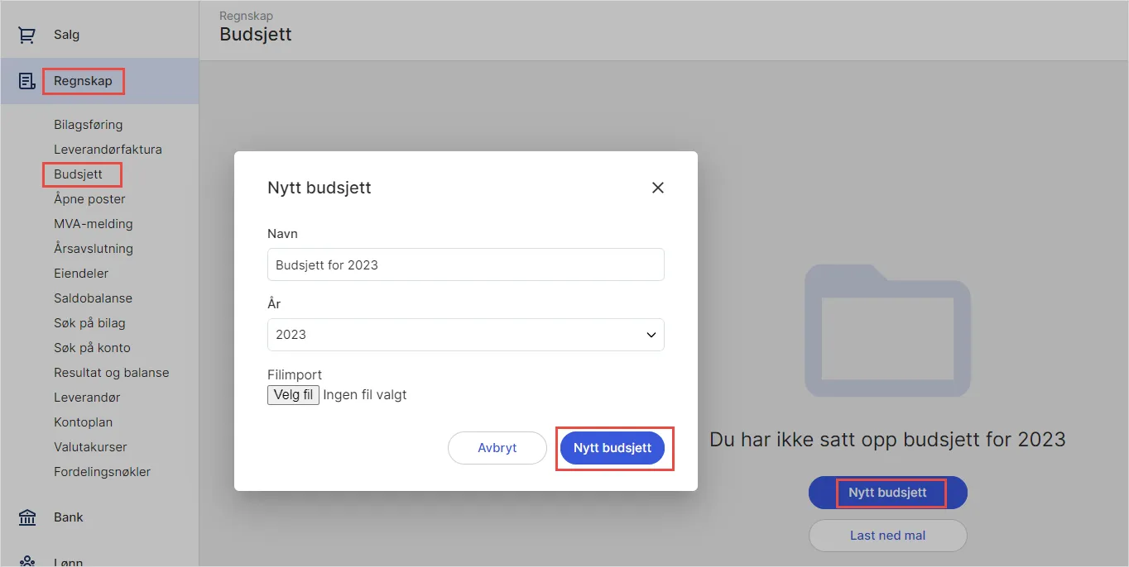Select Budsjett in the sidebar
This screenshot has height=567, width=1129.
[79, 174]
